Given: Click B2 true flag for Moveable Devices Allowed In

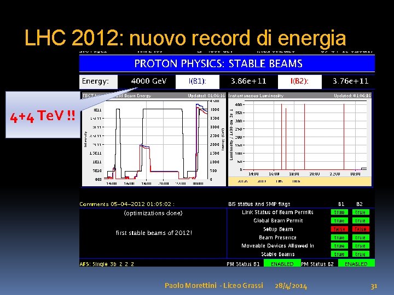Looking at the screenshot, I should 361,246.
